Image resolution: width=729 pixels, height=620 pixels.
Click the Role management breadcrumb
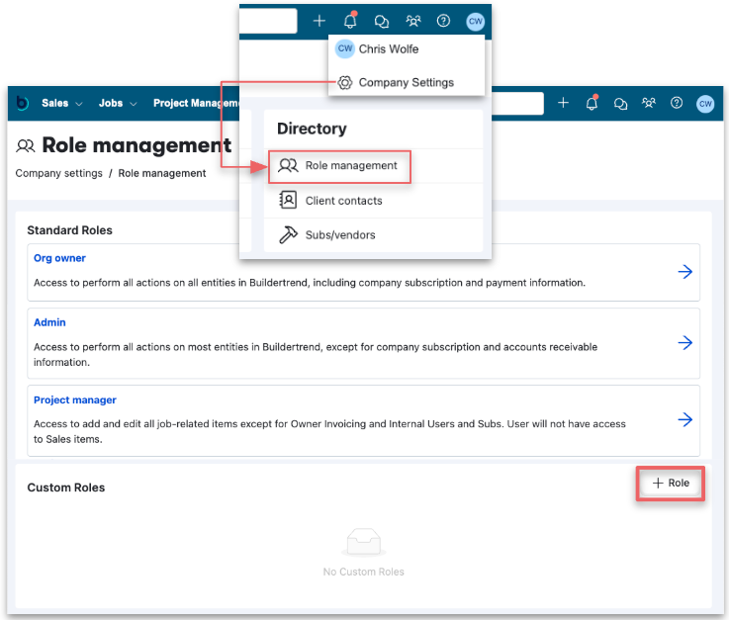[162, 173]
